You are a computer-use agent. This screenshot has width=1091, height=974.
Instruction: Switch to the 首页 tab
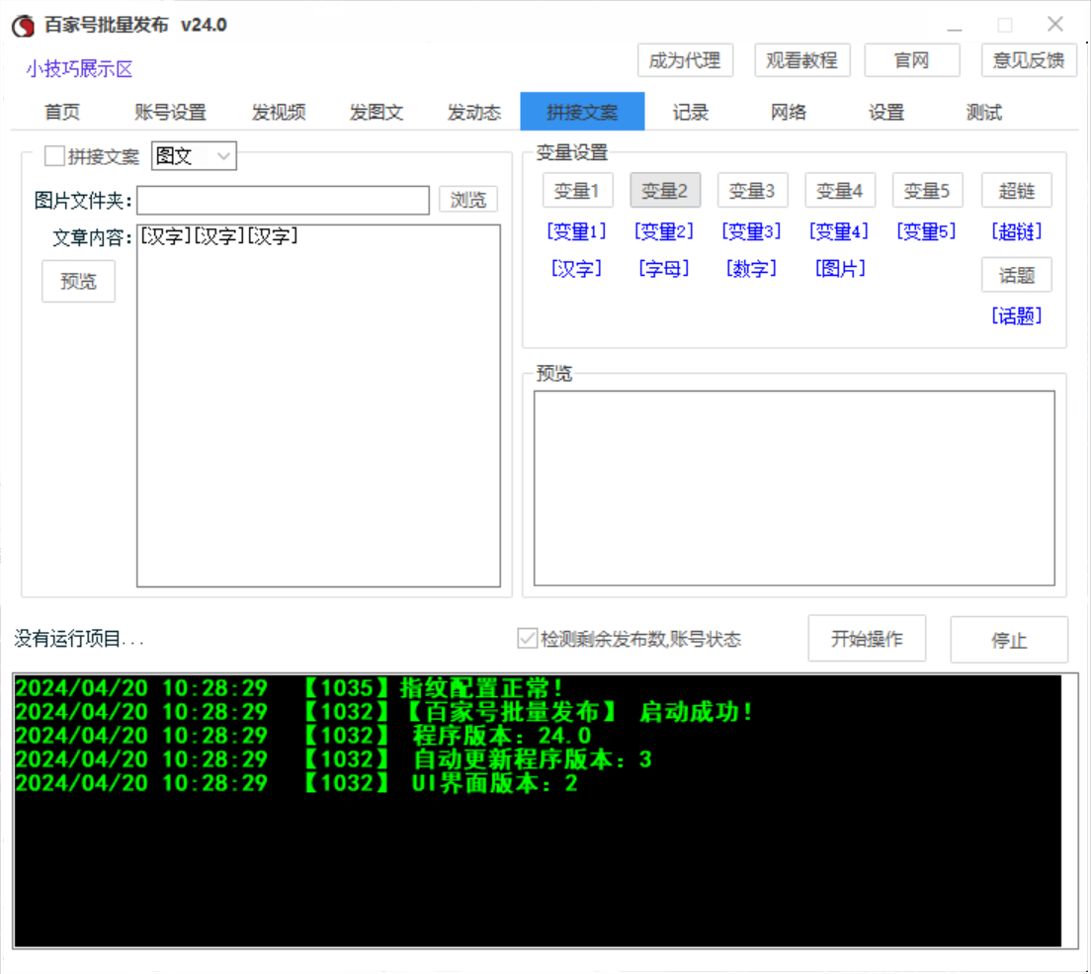point(62,112)
